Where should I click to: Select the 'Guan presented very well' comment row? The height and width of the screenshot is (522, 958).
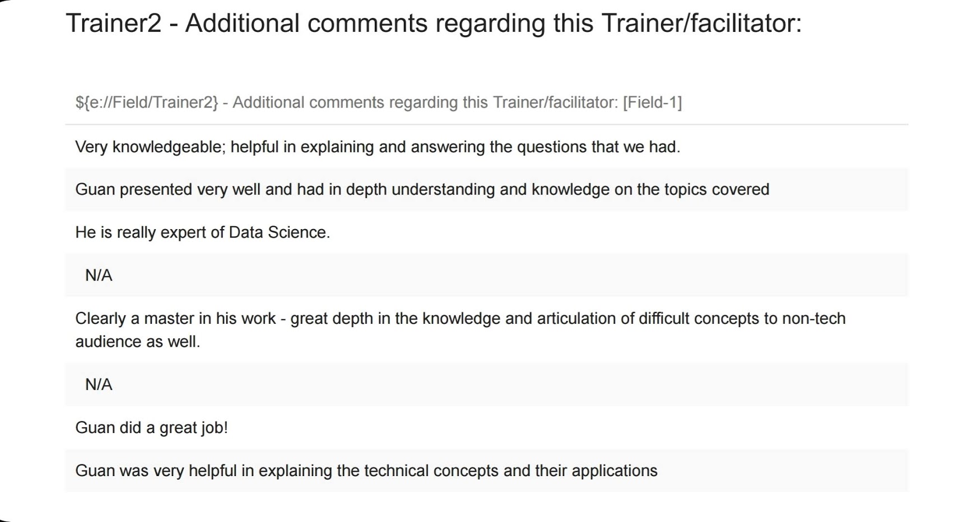pos(486,189)
